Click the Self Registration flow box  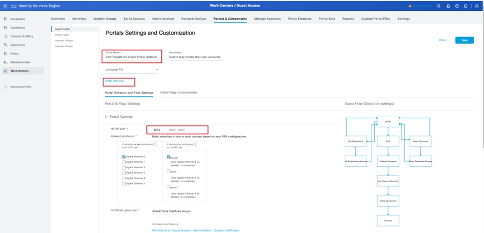point(355,141)
